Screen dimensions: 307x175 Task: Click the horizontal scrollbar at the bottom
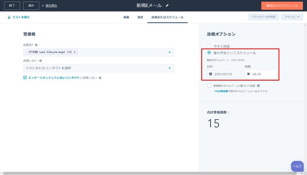[150, 173]
